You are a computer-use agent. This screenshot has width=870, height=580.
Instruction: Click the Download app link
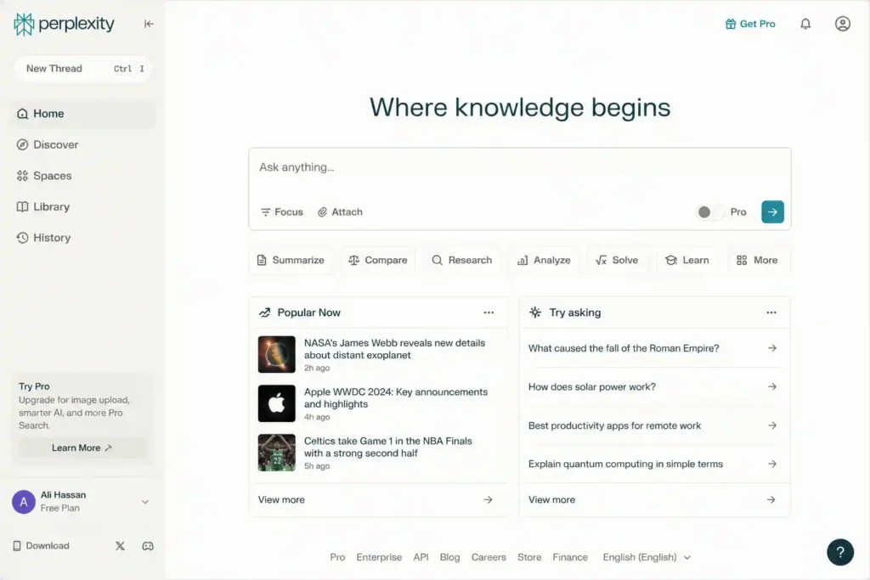[41, 546]
